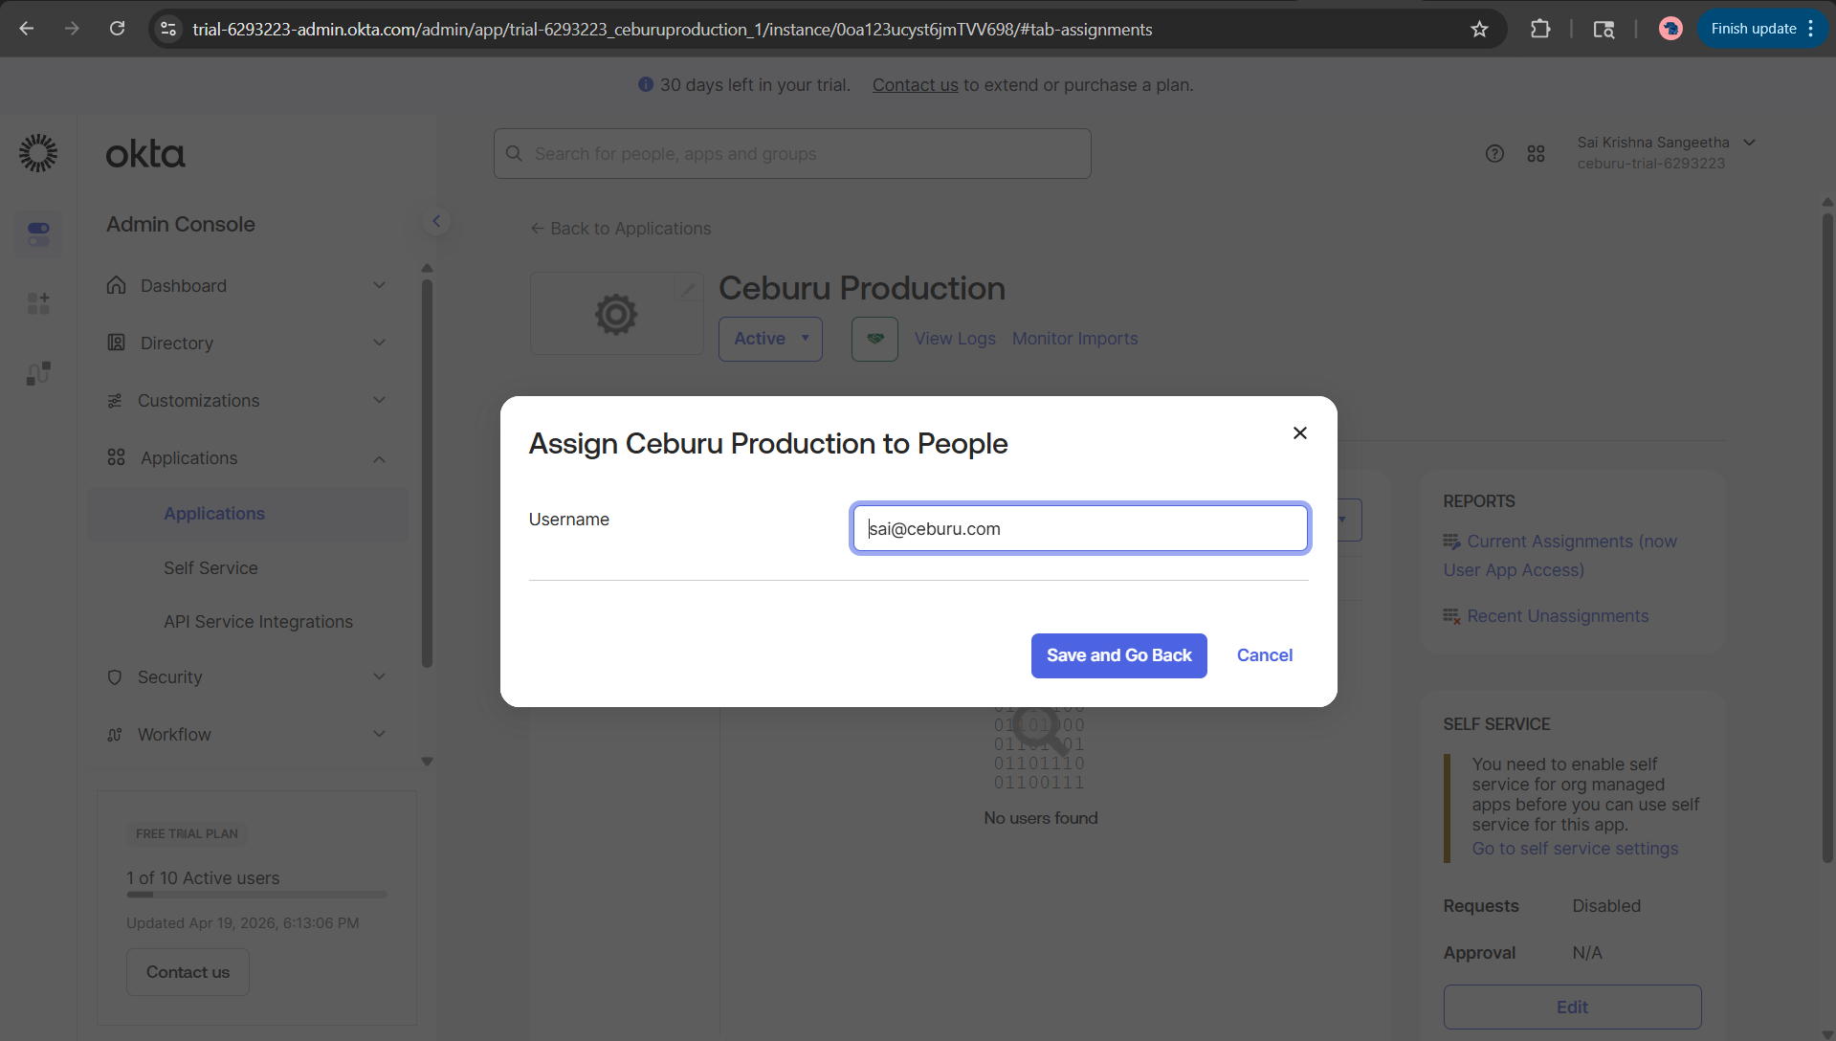Click the handshake icon button
1836x1041 pixels.
tap(874, 339)
